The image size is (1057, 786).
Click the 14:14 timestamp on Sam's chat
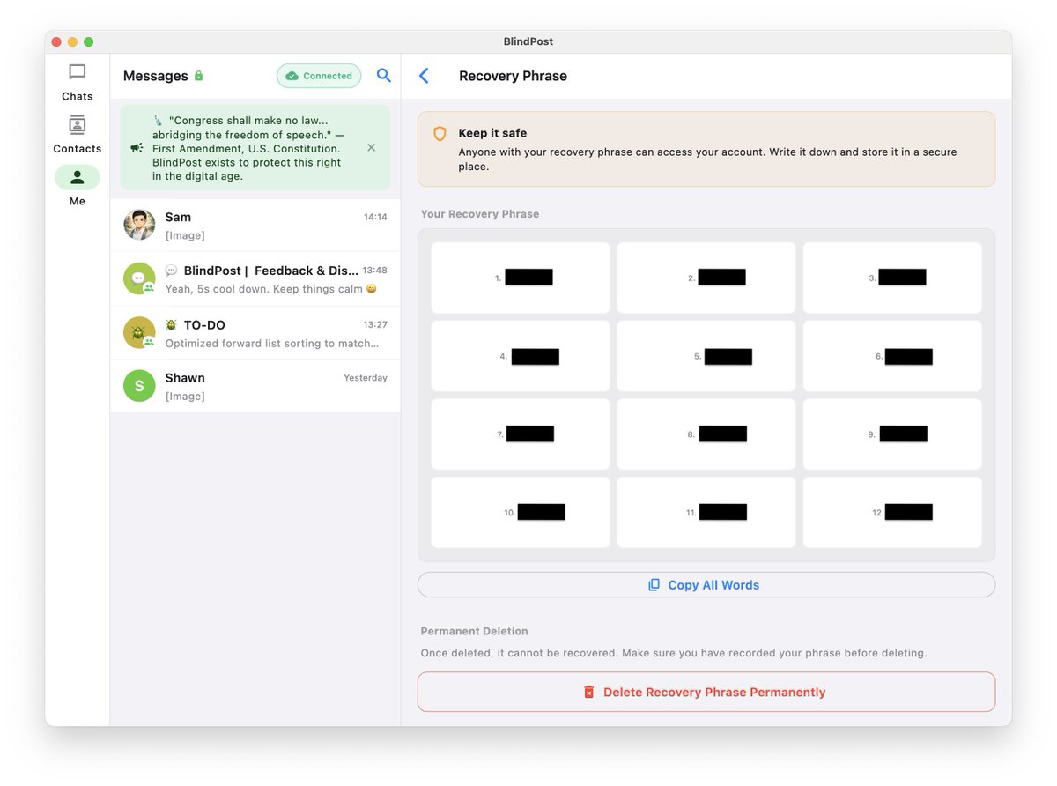[x=375, y=217]
